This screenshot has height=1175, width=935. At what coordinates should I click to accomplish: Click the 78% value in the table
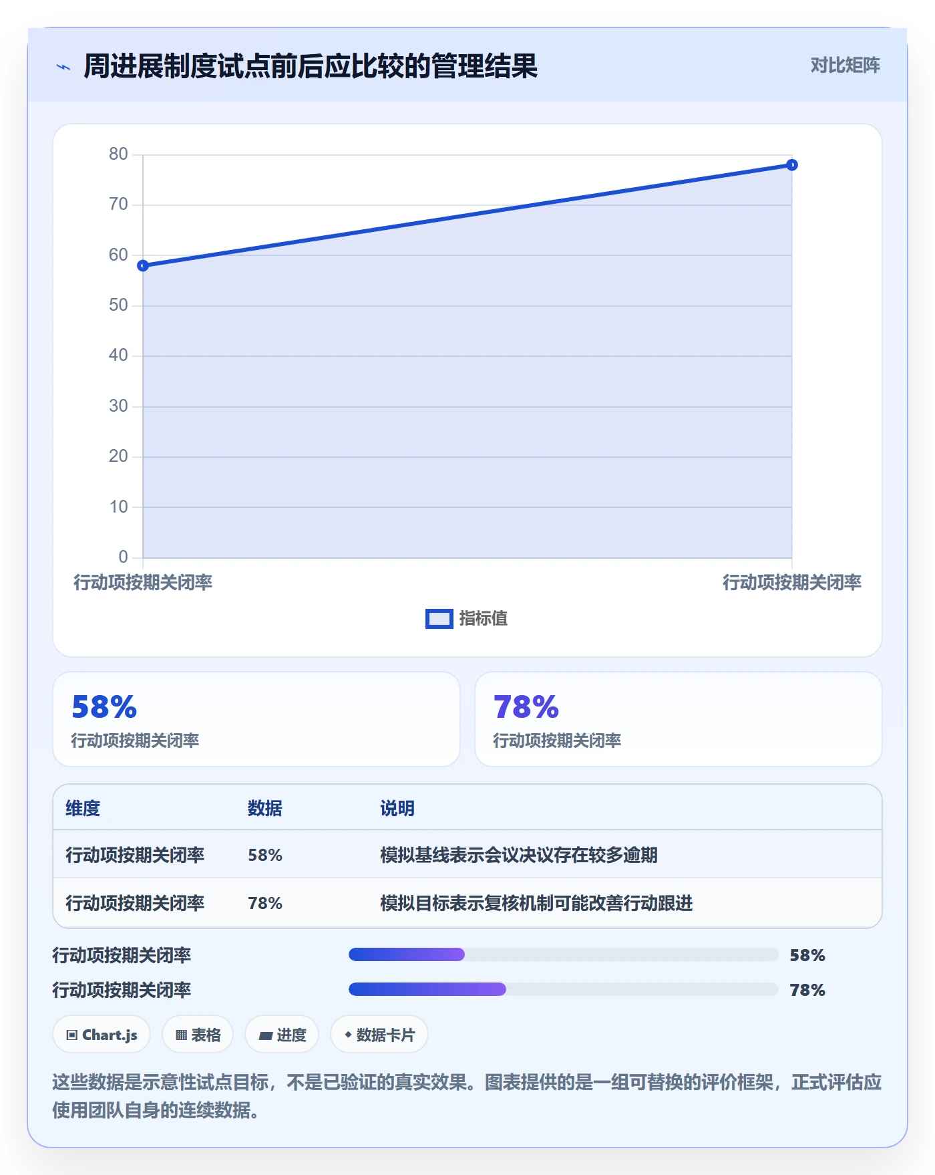click(x=265, y=903)
